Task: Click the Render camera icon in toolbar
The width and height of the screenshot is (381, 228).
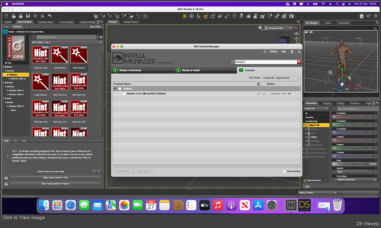Action: point(291,16)
